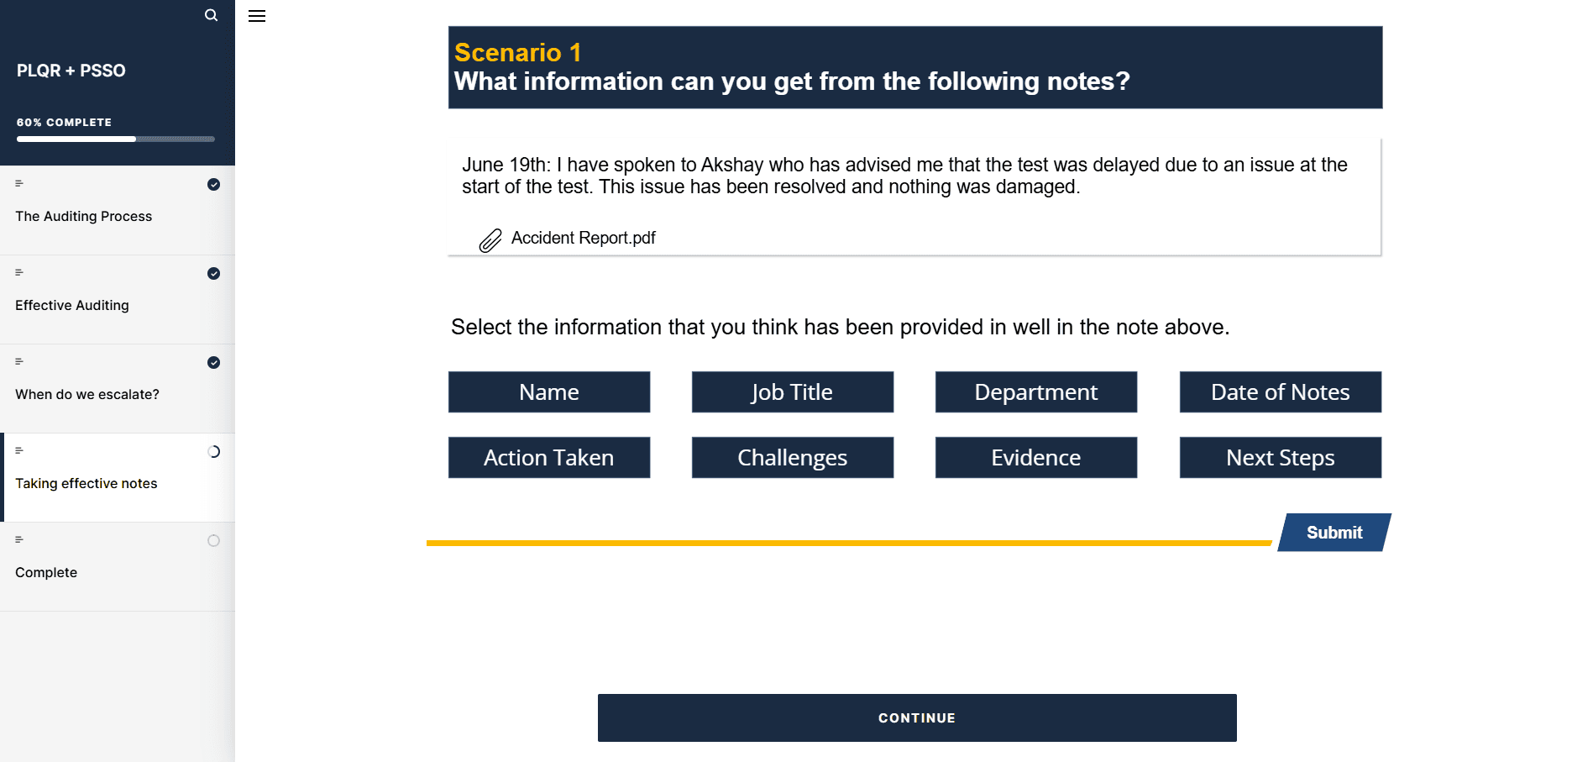
Task: Click the search magnifier icon
Action: [x=211, y=15]
